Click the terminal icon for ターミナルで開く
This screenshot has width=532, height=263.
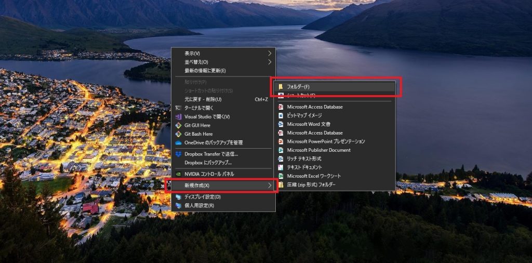tap(178, 108)
